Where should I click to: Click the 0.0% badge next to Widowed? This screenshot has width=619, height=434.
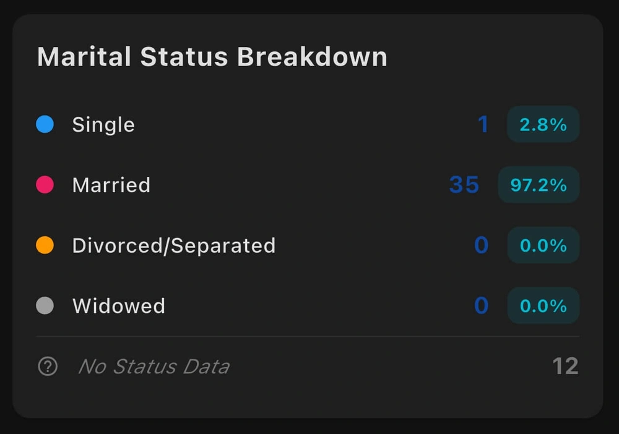[543, 305]
